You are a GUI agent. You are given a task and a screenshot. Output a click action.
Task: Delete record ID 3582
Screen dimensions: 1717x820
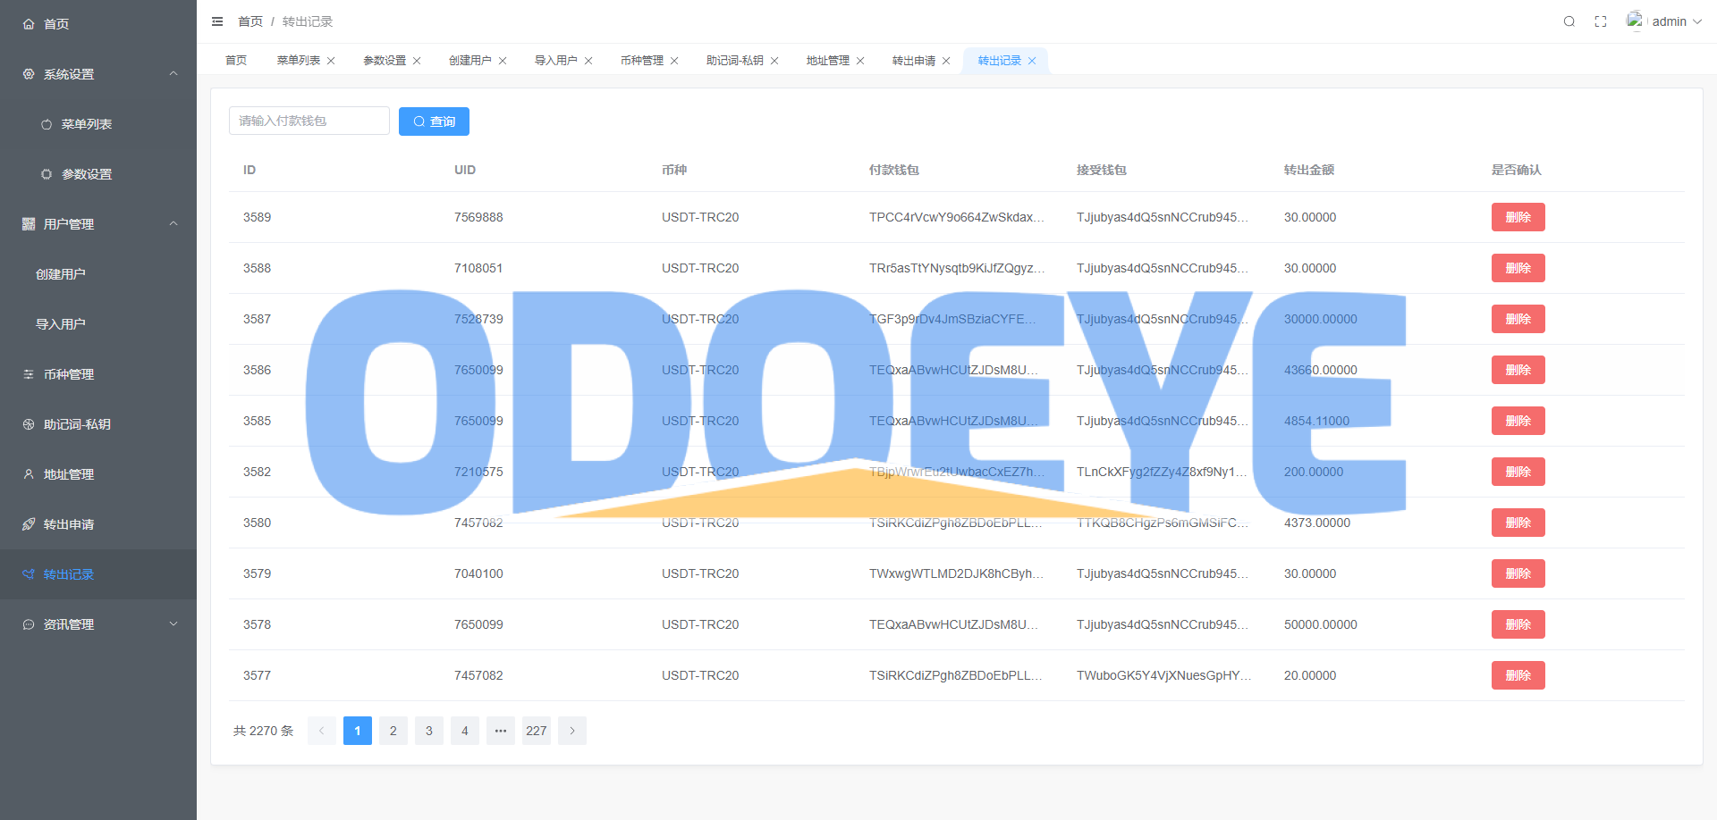coord(1518,472)
